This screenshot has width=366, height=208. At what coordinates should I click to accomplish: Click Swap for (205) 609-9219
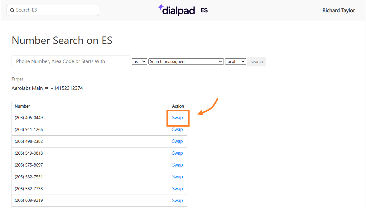(177, 201)
